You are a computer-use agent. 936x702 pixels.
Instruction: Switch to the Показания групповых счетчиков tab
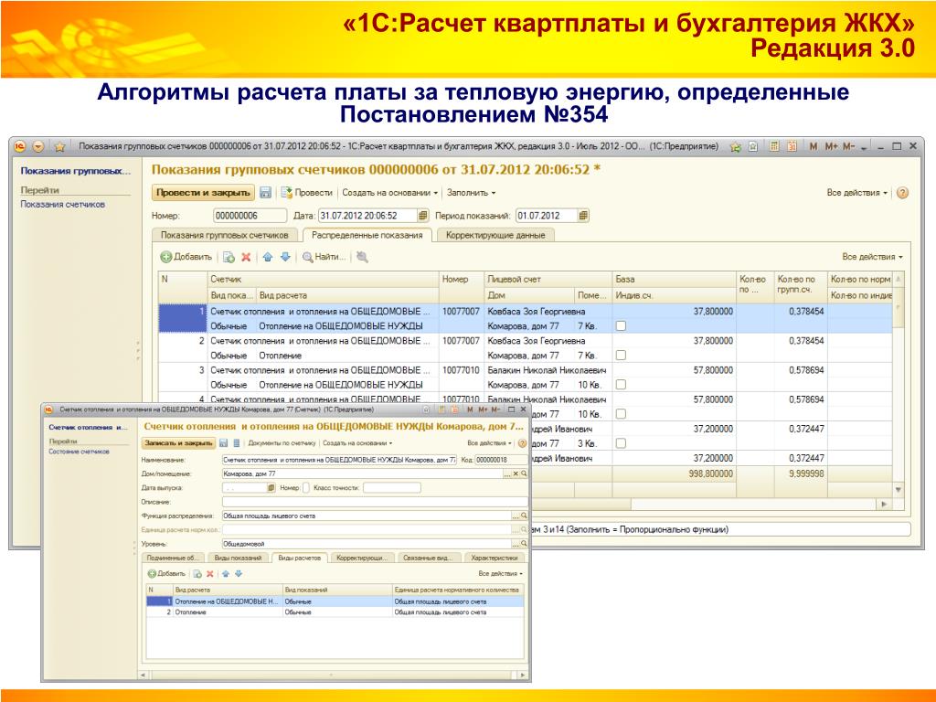(225, 235)
